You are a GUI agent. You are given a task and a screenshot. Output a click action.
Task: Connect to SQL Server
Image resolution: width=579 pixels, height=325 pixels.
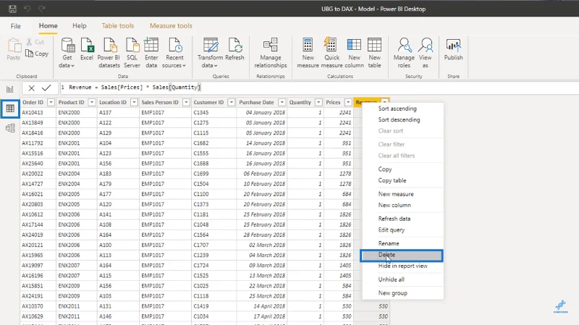click(x=132, y=53)
